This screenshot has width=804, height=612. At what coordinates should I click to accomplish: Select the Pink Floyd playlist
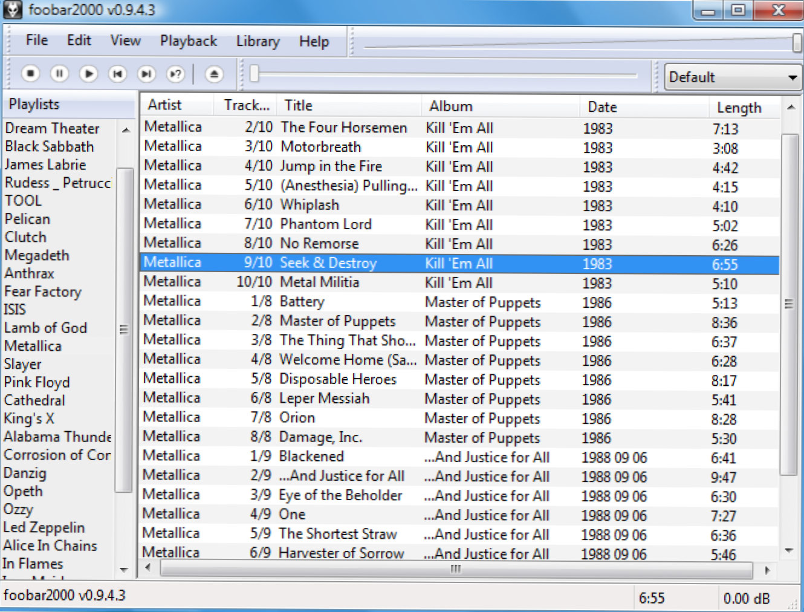coord(37,382)
